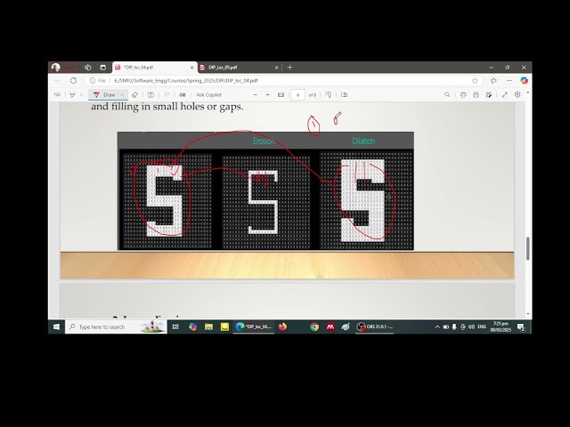
Task: Open the notification center icon
Action: pos(521,327)
